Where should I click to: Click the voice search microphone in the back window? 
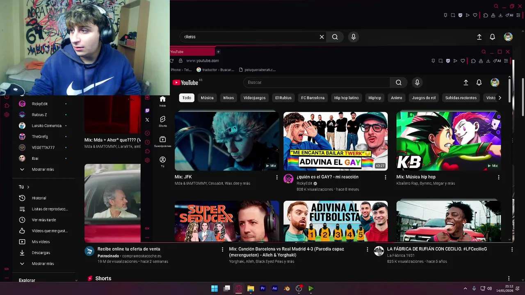point(354,37)
